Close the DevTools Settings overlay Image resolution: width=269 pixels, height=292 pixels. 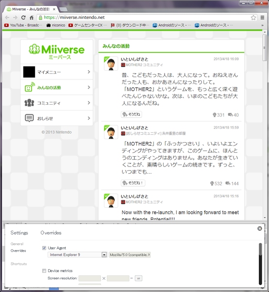click(x=260, y=229)
